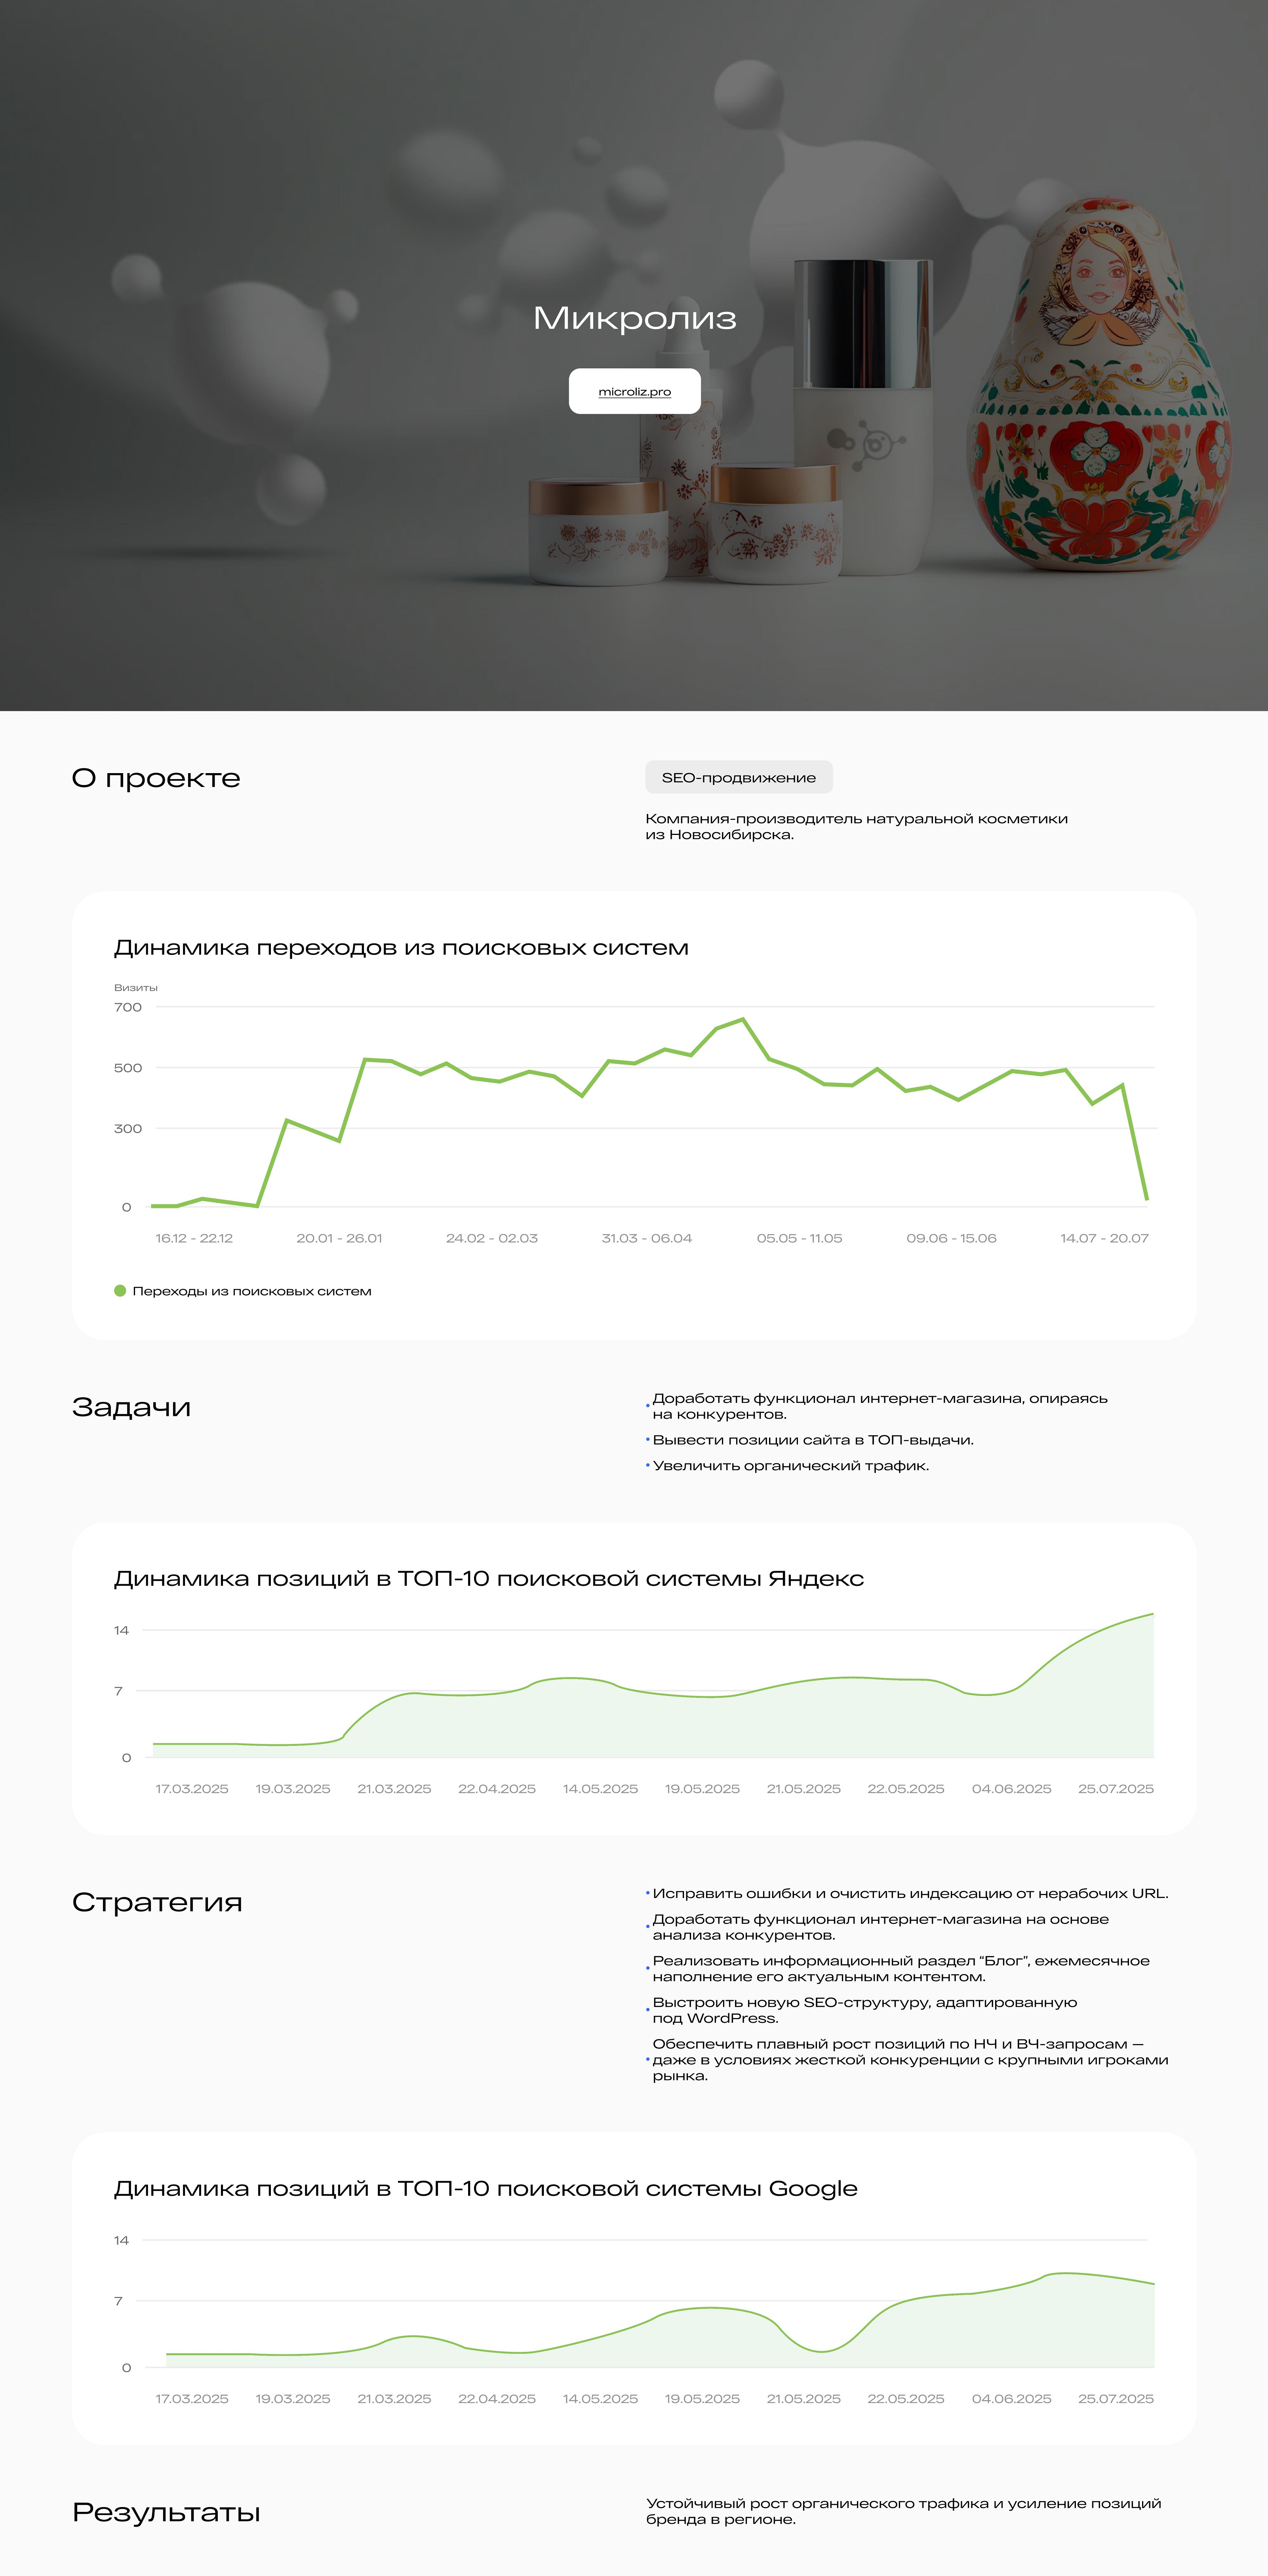Click the matryoshka doll in hero image

pos(1099,385)
